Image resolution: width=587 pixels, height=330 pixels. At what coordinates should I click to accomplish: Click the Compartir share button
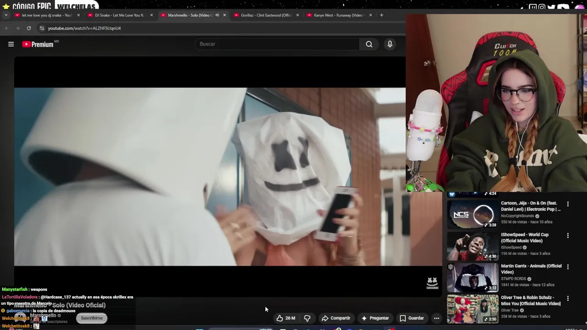pos(336,318)
